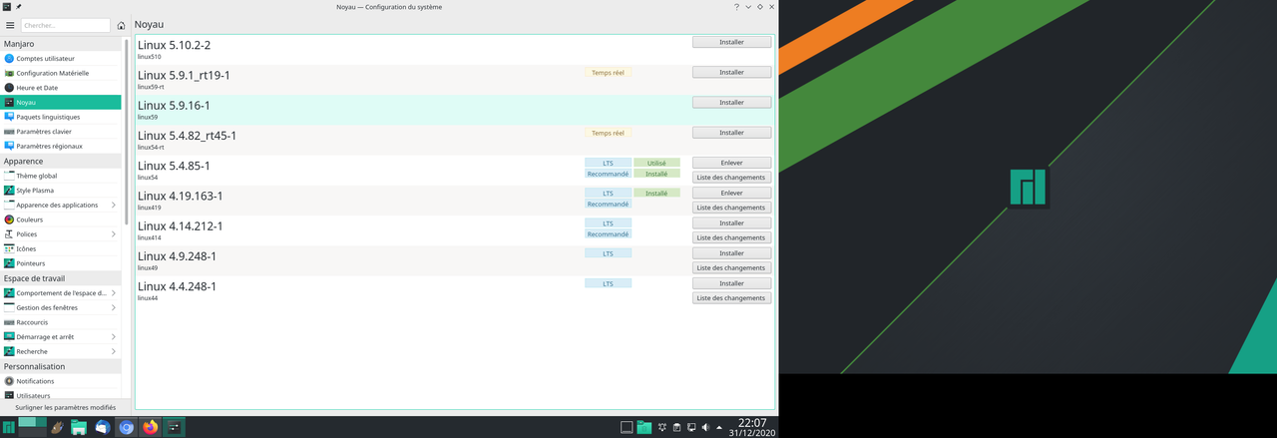1277x438 pixels.
Task: Click the Utilisé tag on Linux 5.4.85-1
Action: pos(656,163)
